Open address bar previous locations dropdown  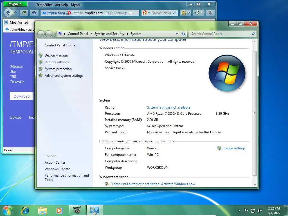click(x=177, y=34)
